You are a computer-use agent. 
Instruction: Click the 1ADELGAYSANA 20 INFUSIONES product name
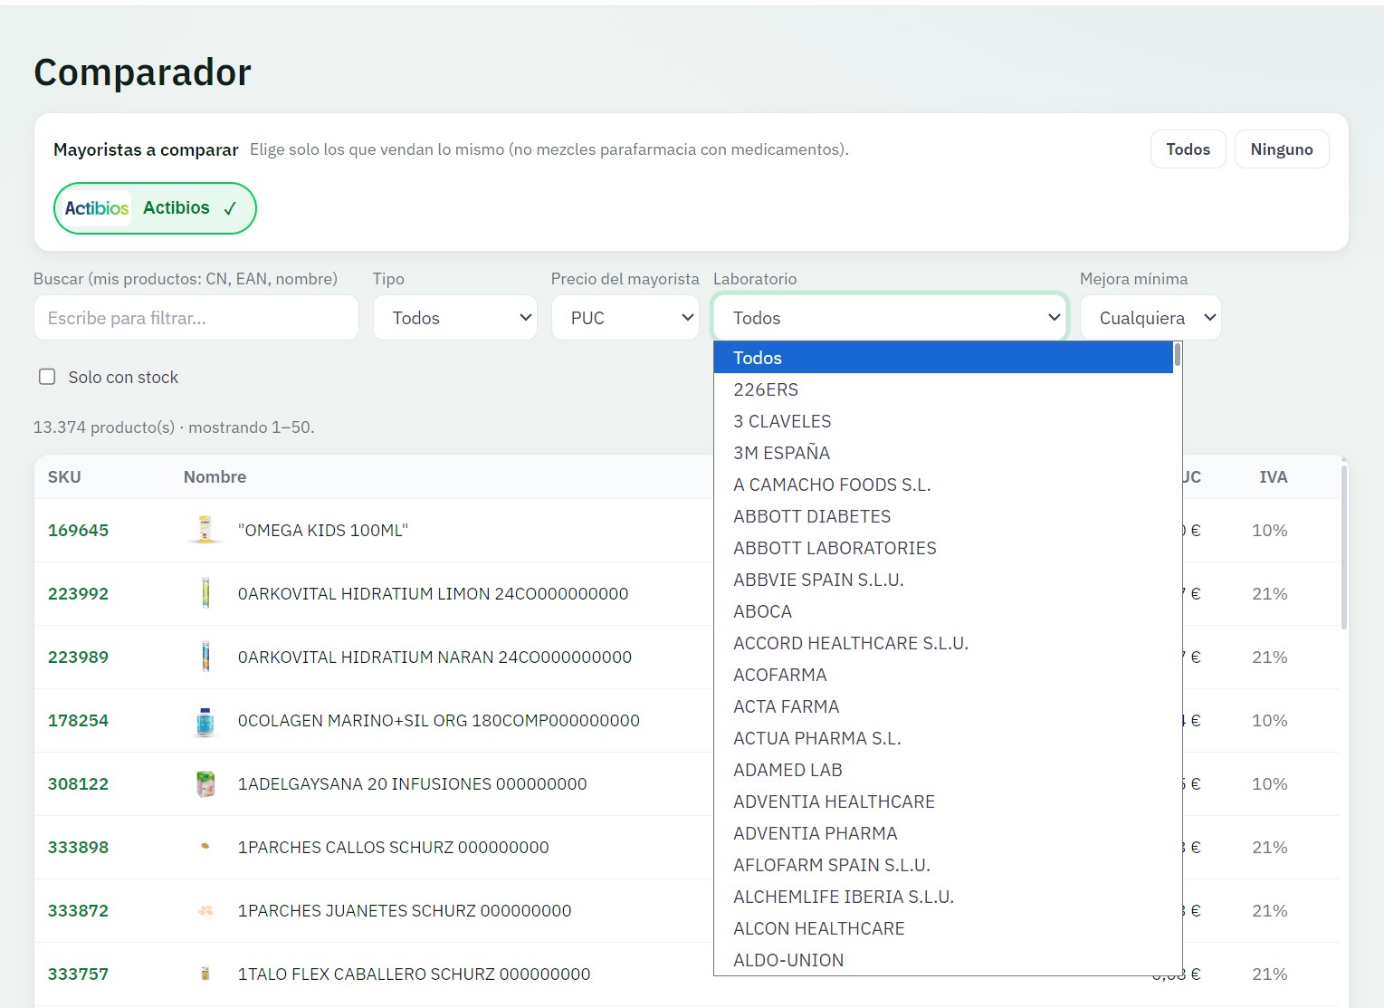coord(413,784)
